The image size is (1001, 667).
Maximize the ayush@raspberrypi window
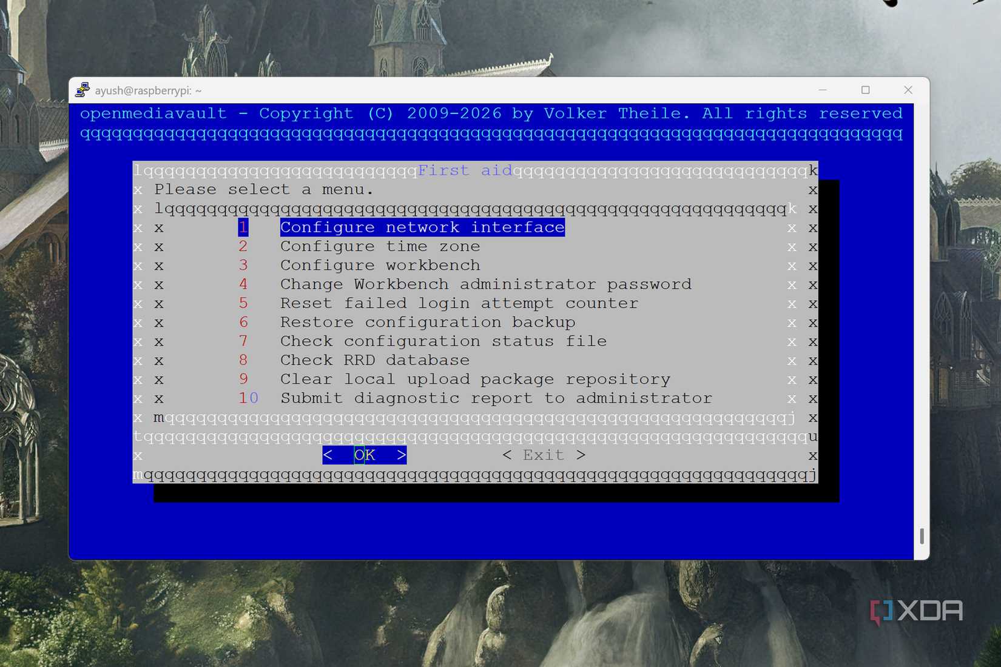[x=866, y=90]
